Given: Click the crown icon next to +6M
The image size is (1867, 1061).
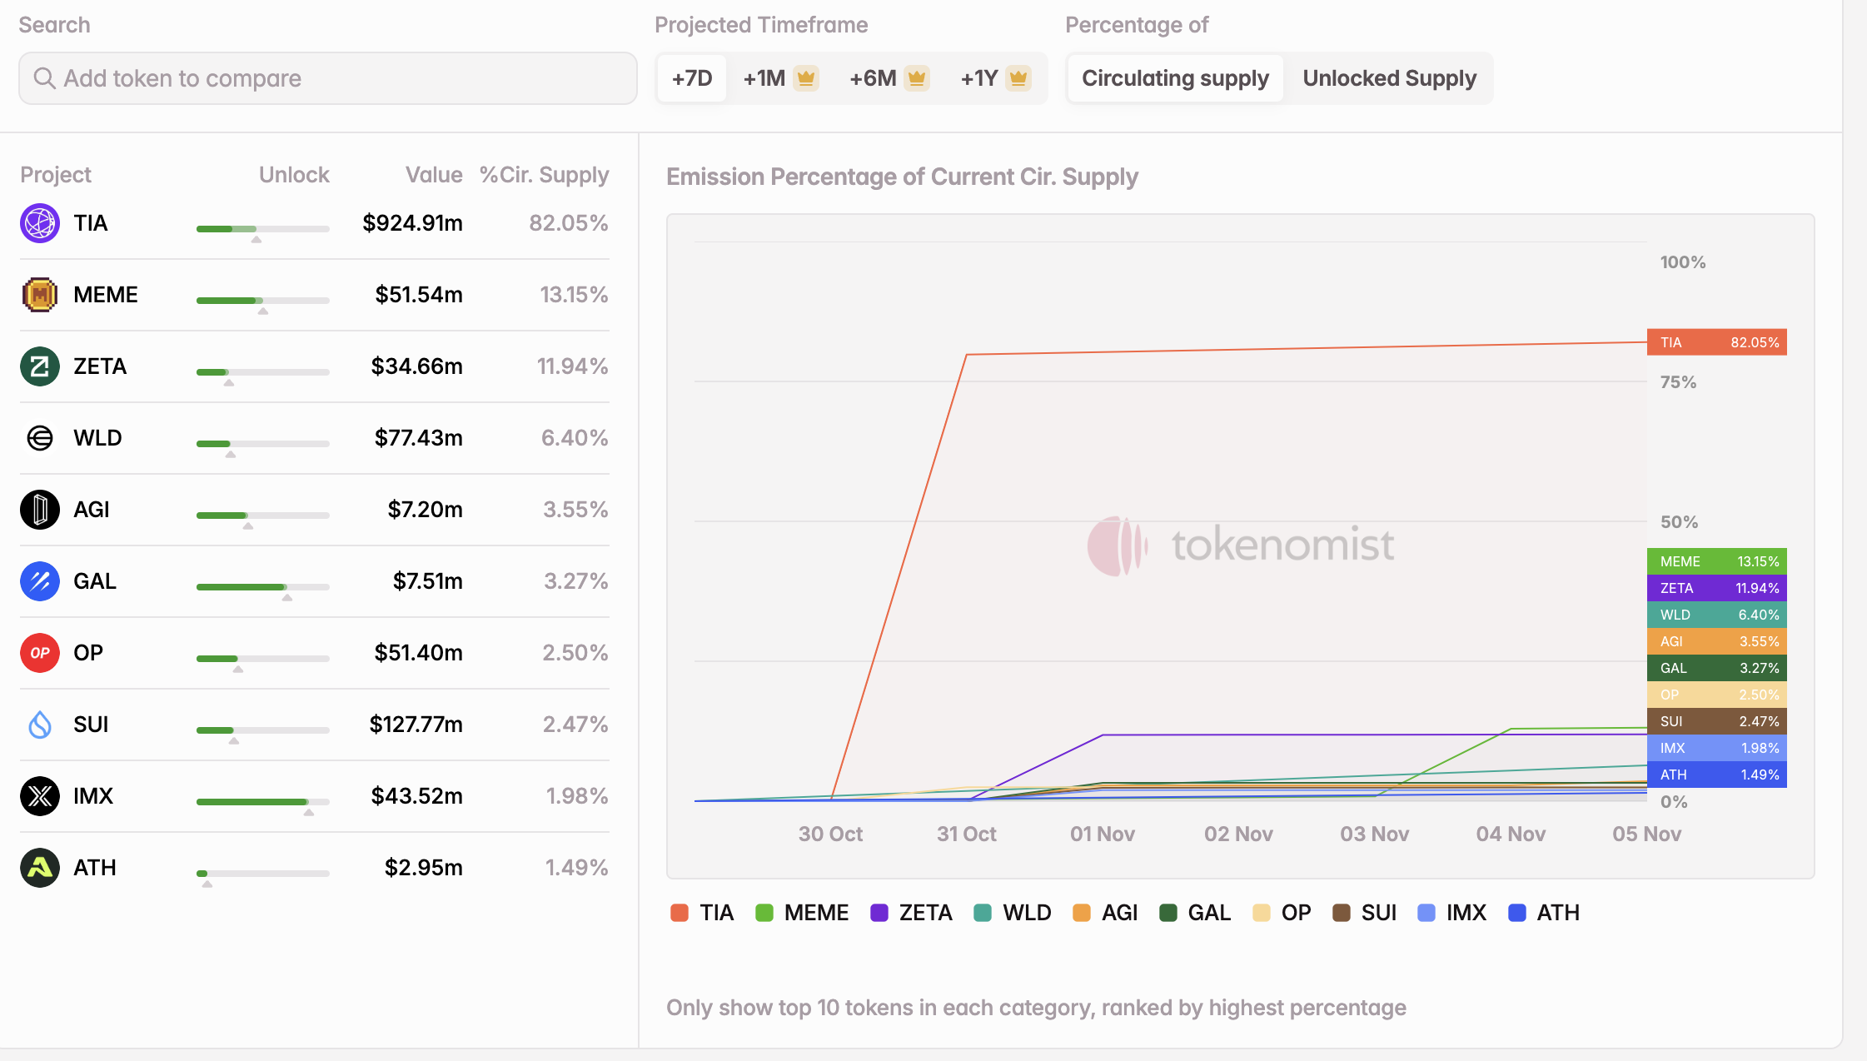Looking at the screenshot, I should tap(917, 78).
